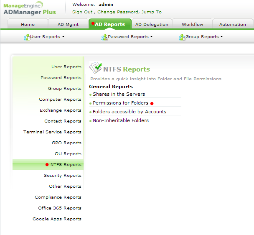Select GPO Reports in sidebar
254x235 pixels.
(66, 143)
